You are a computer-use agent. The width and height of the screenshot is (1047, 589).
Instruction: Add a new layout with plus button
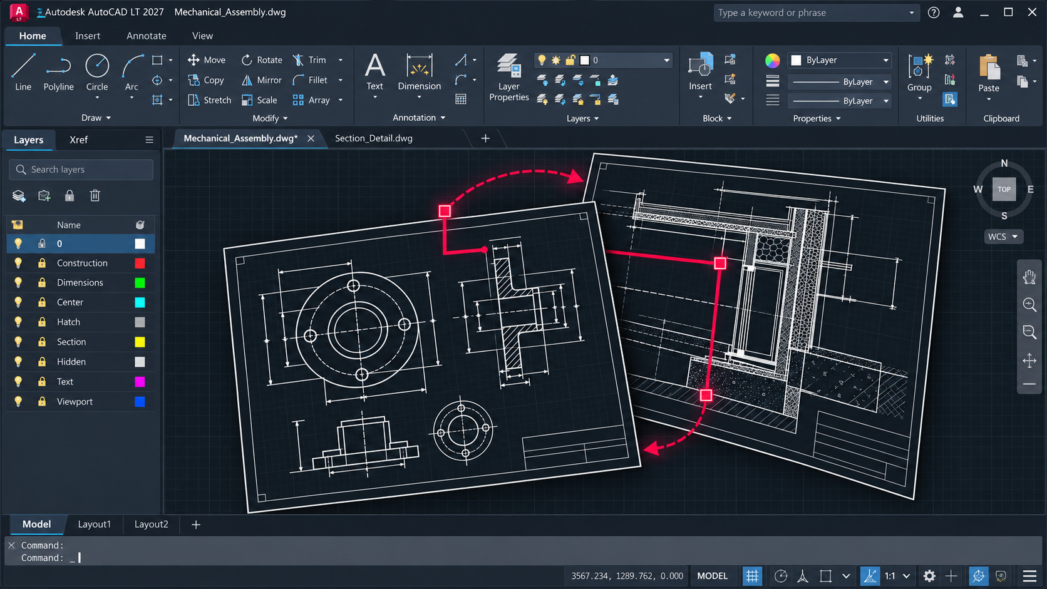(x=196, y=525)
